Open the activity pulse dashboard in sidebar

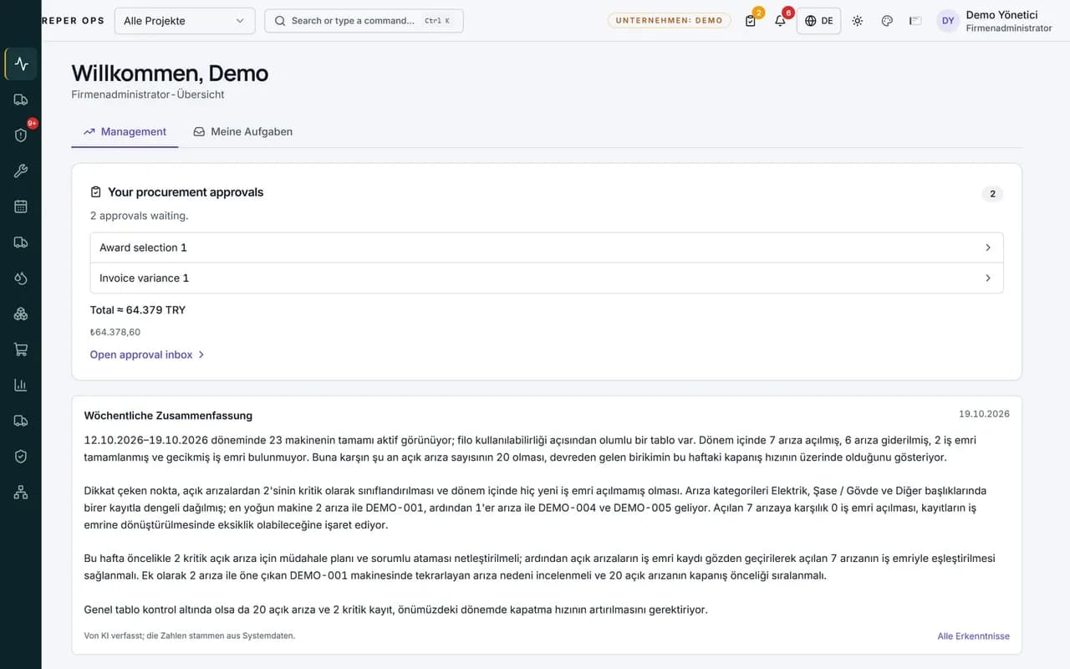21,64
